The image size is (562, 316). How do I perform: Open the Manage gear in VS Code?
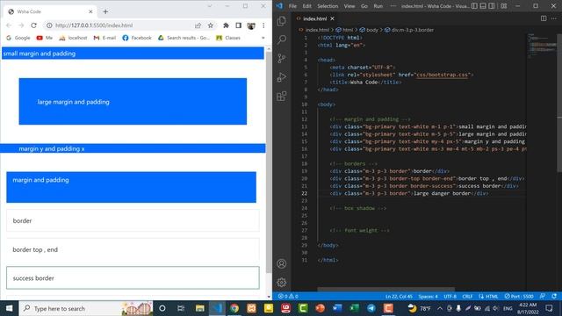point(282,283)
